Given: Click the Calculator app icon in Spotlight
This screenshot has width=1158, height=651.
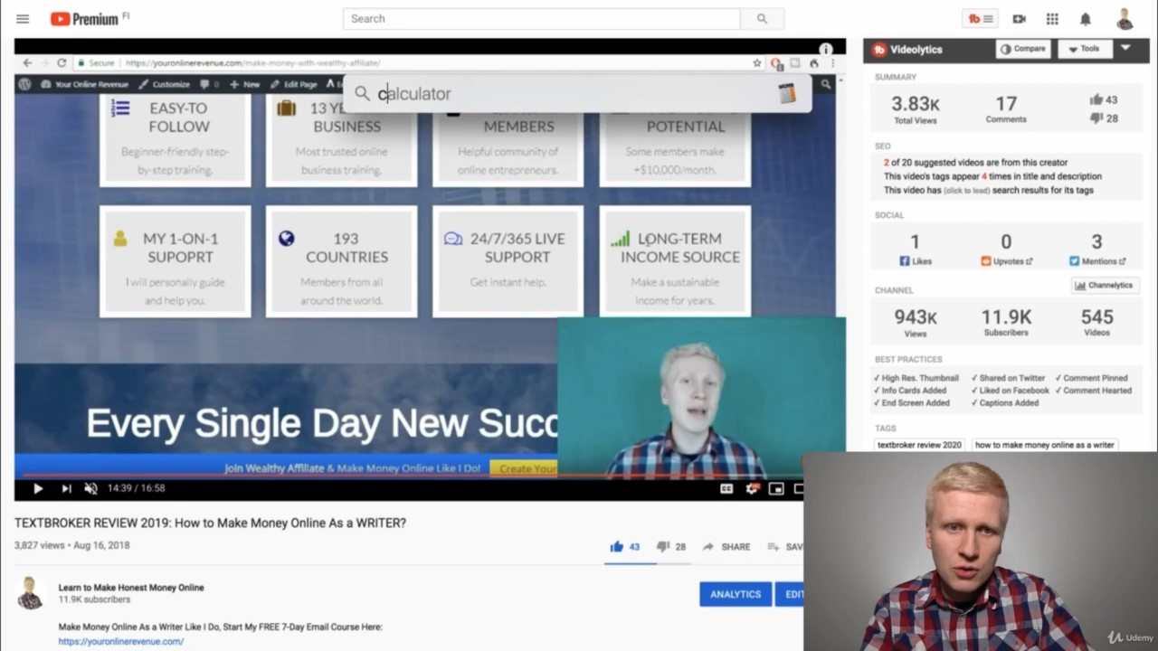Looking at the screenshot, I should [x=787, y=93].
